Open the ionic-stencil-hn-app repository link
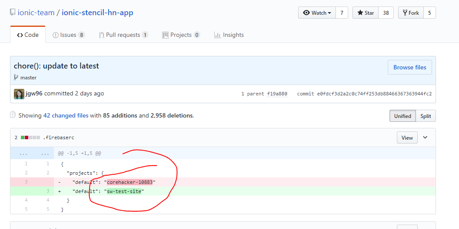This screenshot has width=459, height=229. [x=97, y=13]
